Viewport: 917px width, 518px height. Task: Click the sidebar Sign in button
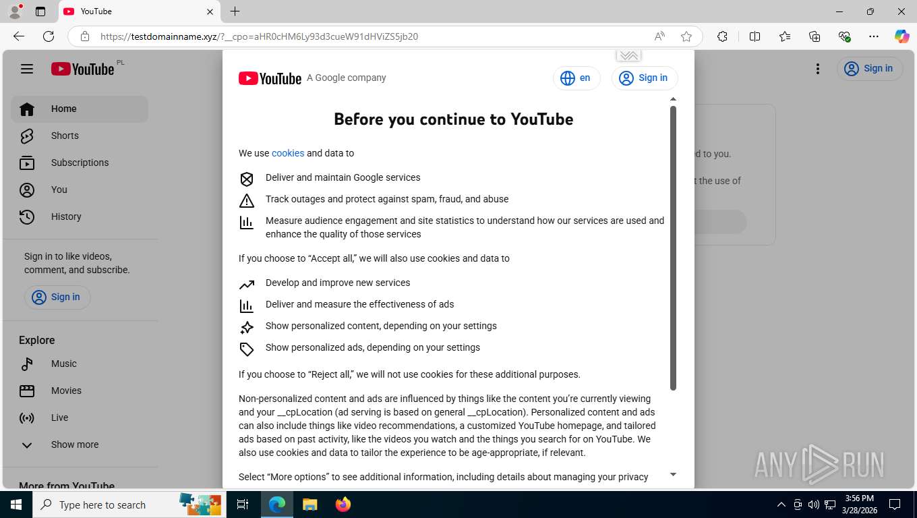point(57,297)
